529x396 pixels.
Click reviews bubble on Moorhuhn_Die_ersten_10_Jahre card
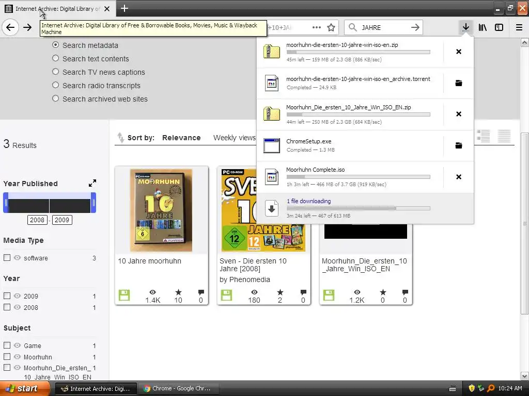(405, 292)
